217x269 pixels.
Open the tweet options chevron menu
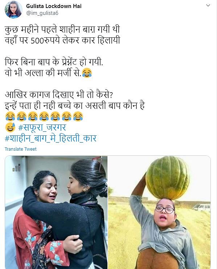pyautogui.click(x=208, y=5)
